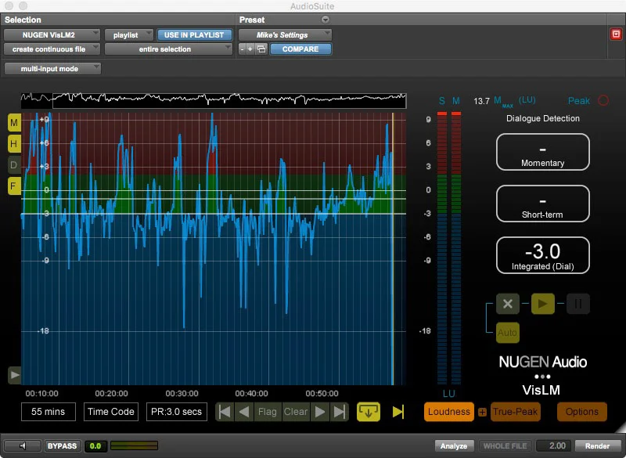Click the 2.00 handle length field
The width and height of the screenshot is (626, 458).
[556, 445]
